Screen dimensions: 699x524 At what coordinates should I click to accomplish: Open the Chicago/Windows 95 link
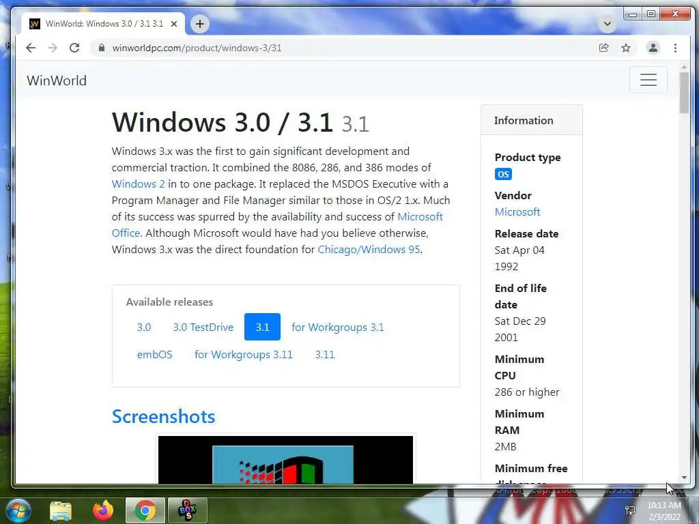(x=369, y=249)
